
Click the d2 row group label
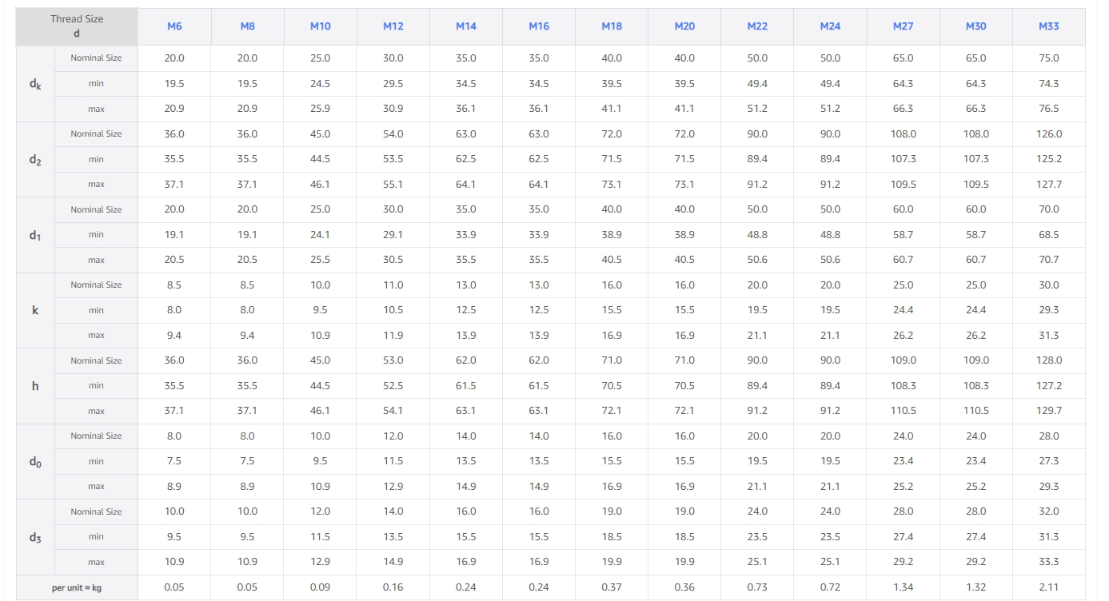35,159
